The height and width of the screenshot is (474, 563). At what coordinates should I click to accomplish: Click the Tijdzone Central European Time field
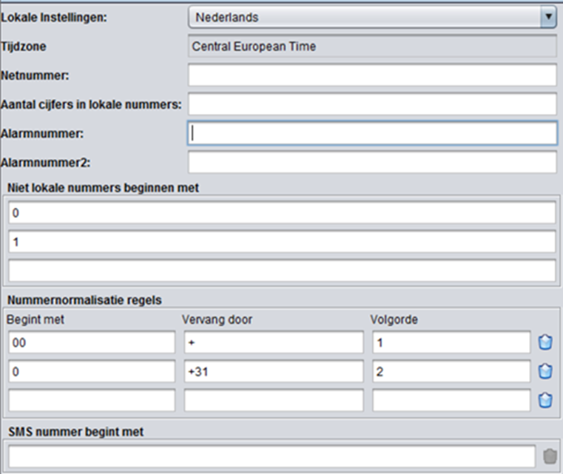pos(372,47)
